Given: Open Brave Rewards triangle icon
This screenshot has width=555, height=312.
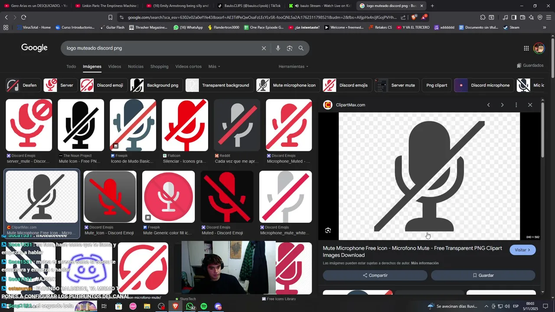Looking at the screenshot, I should click(x=424, y=17).
